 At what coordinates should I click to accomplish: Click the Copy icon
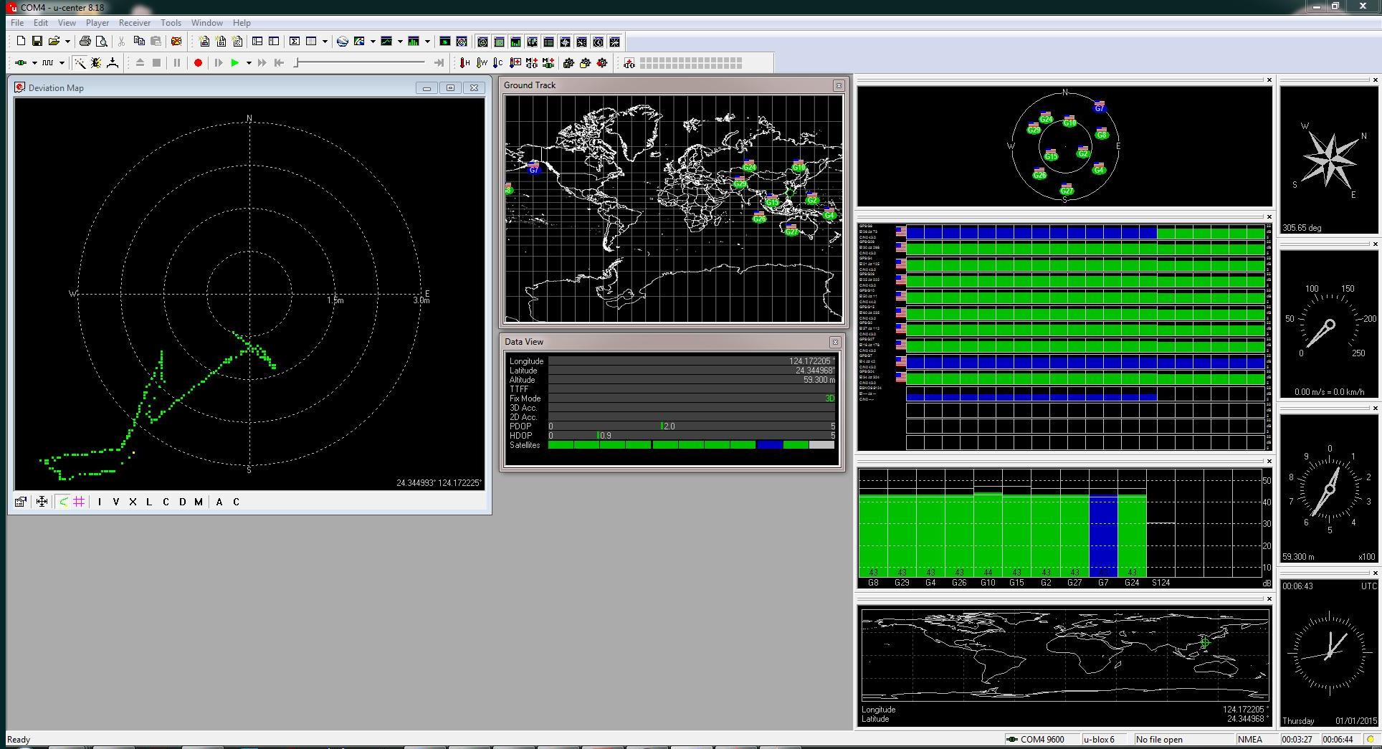click(139, 42)
